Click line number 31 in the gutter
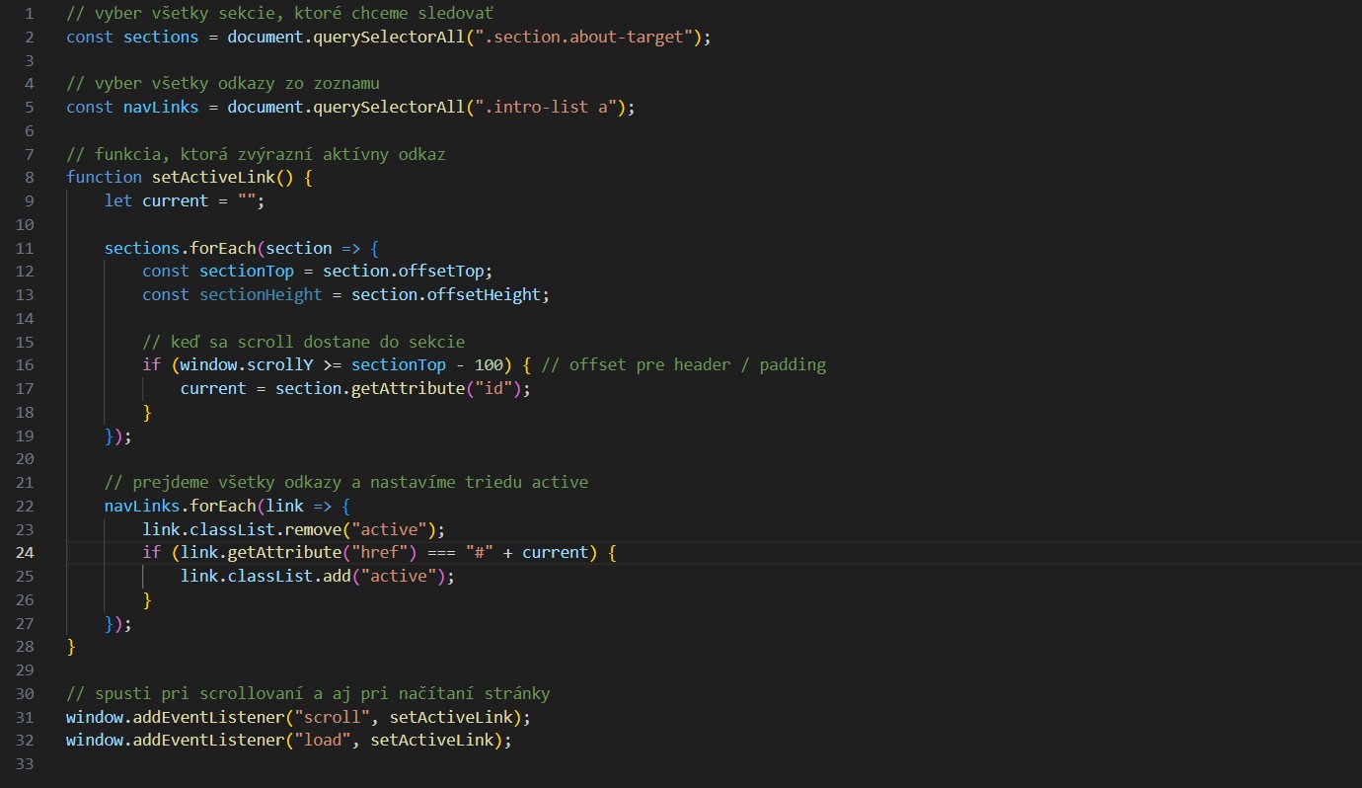 pos(24,717)
